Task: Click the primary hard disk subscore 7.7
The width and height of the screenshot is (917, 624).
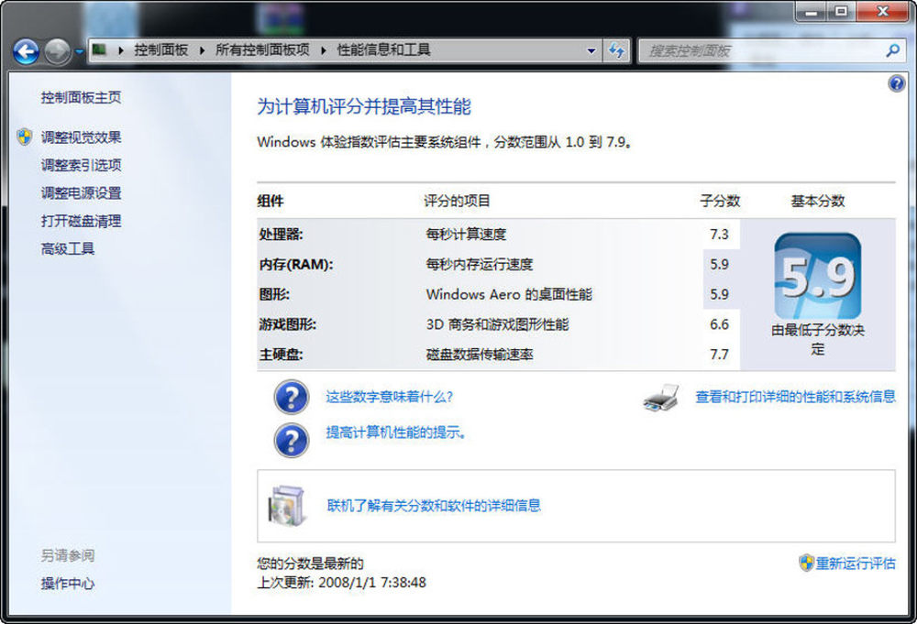Action: pyautogui.click(x=719, y=355)
